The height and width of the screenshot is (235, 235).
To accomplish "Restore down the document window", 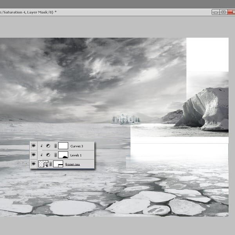I will click(223, 12).
